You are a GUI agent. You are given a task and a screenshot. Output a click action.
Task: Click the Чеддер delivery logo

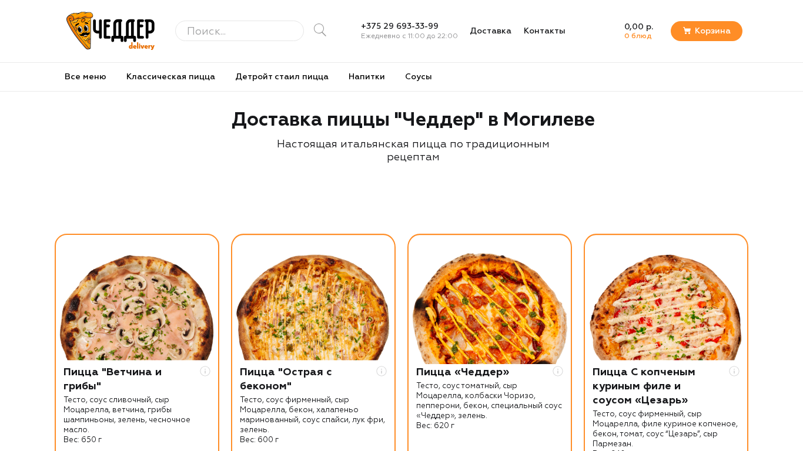[x=111, y=31]
